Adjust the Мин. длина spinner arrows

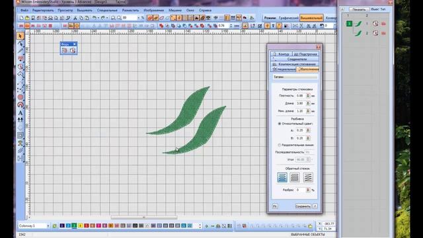[308, 111]
